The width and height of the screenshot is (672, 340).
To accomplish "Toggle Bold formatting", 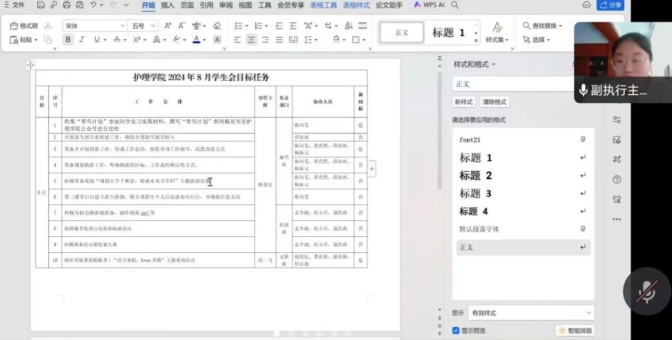I will coord(68,39).
